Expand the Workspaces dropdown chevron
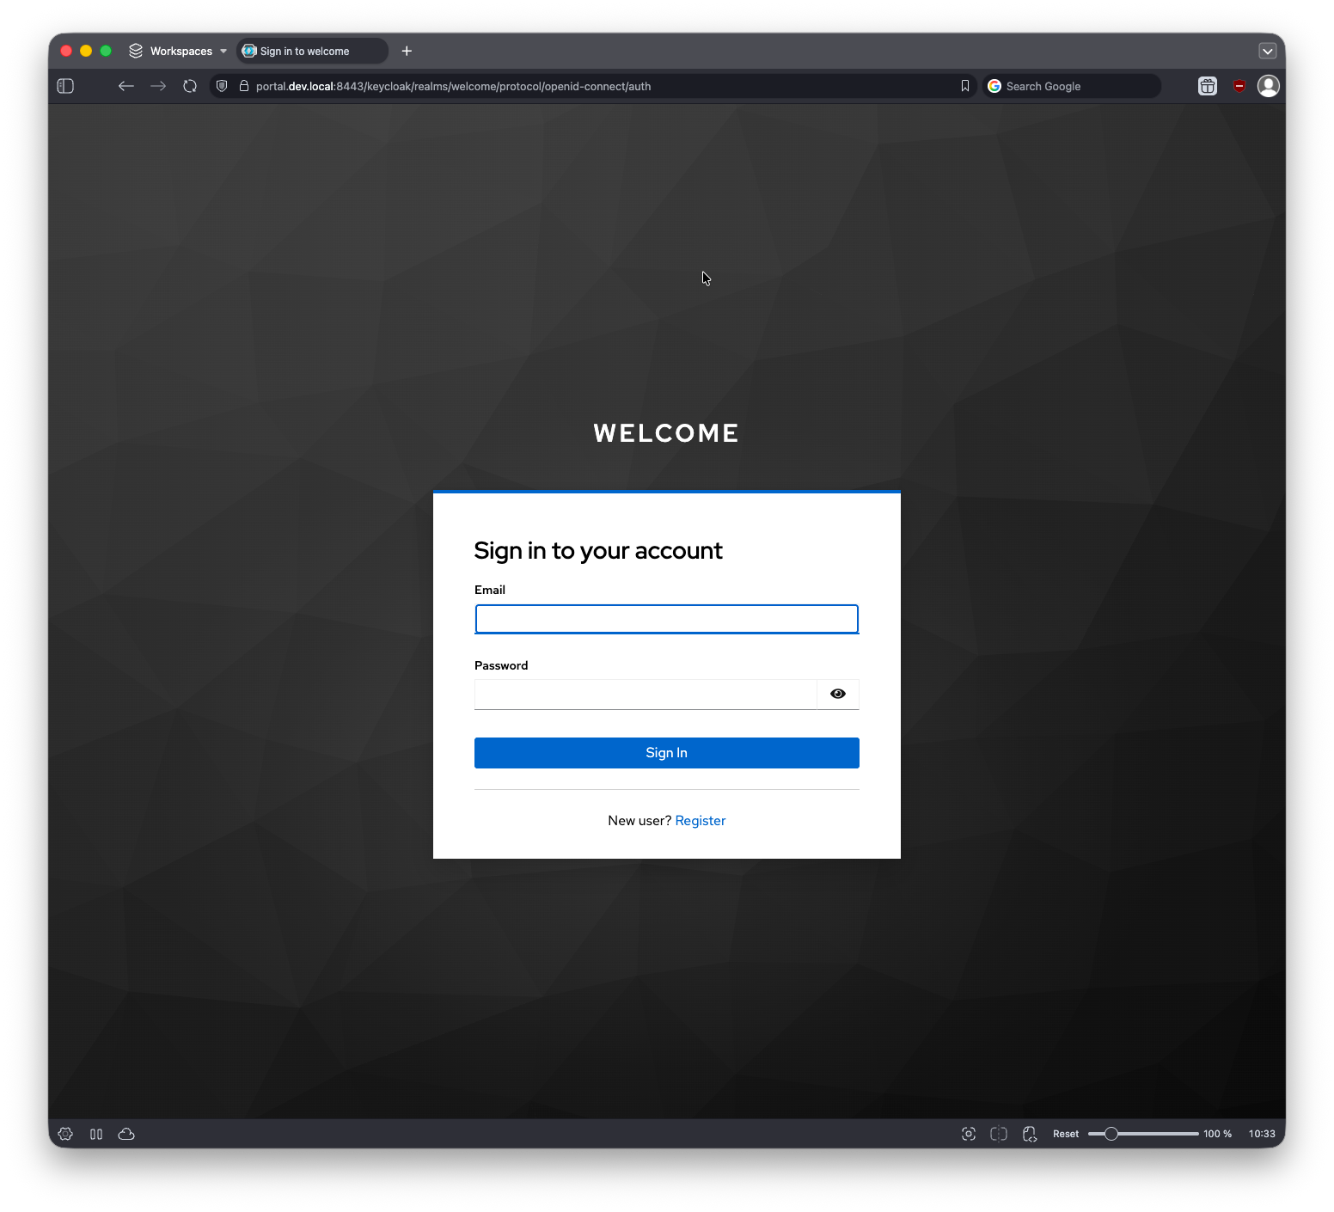1334x1212 pixels. (223, 51)
